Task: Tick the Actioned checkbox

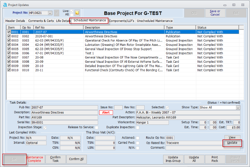Action: [x=138, y=138]
